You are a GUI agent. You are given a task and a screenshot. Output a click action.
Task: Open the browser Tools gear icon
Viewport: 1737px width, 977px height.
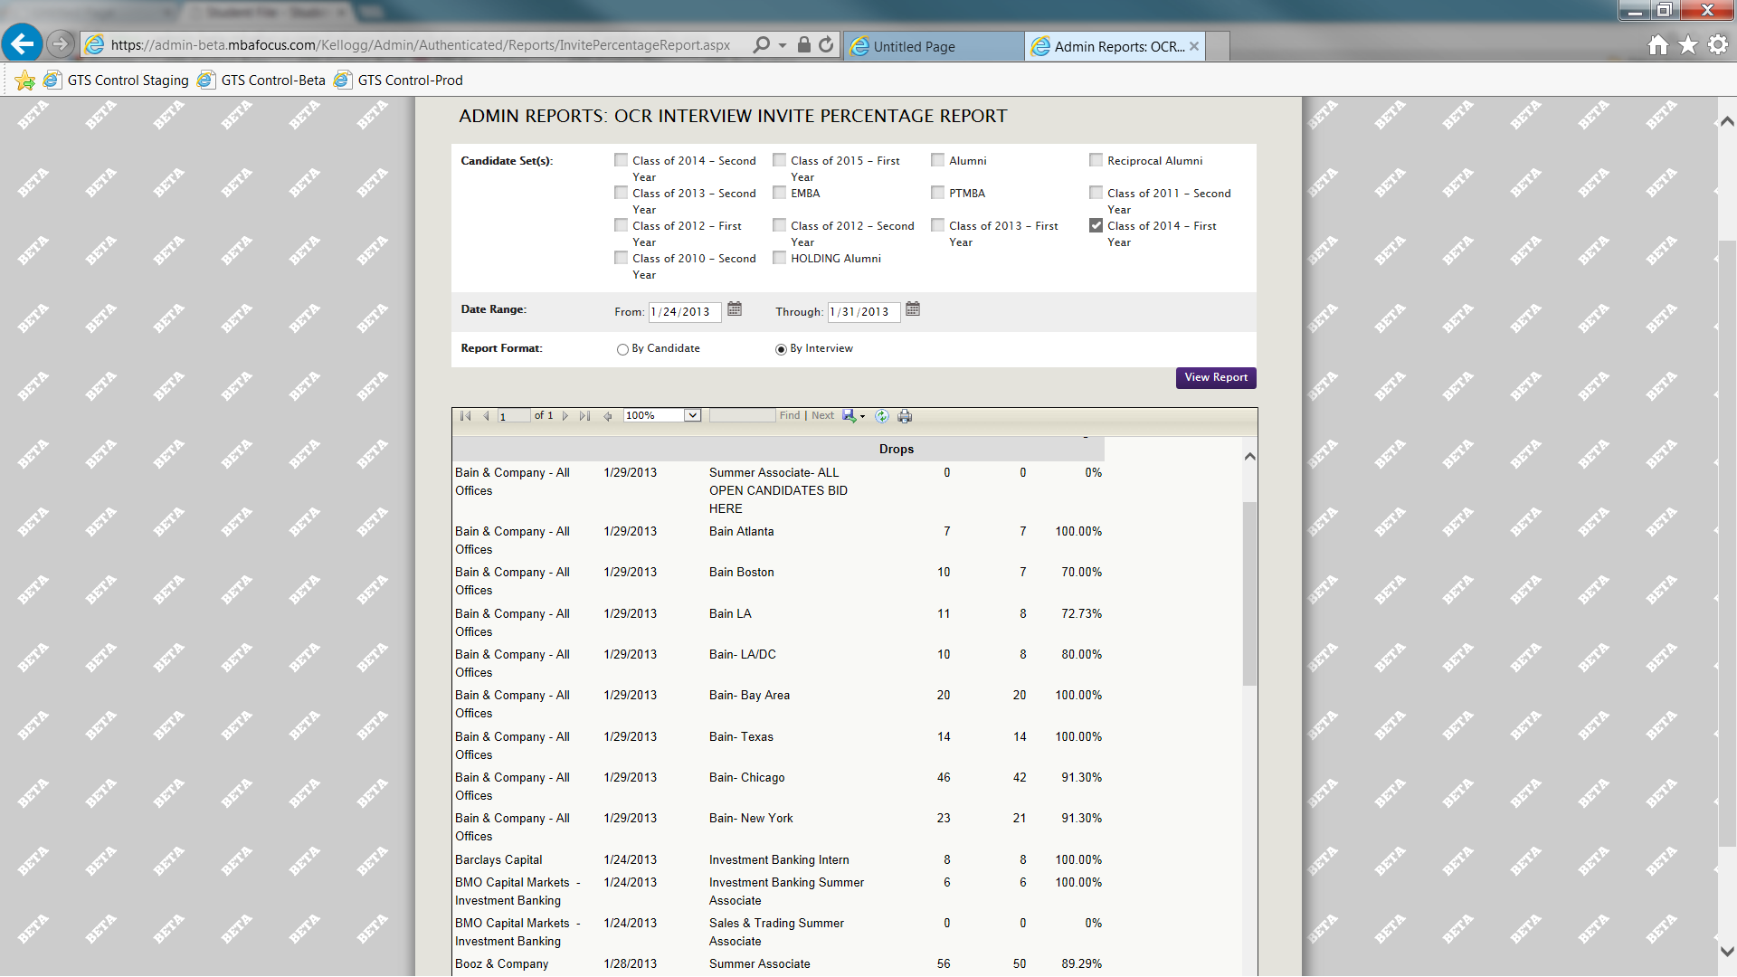point(1718,44)
